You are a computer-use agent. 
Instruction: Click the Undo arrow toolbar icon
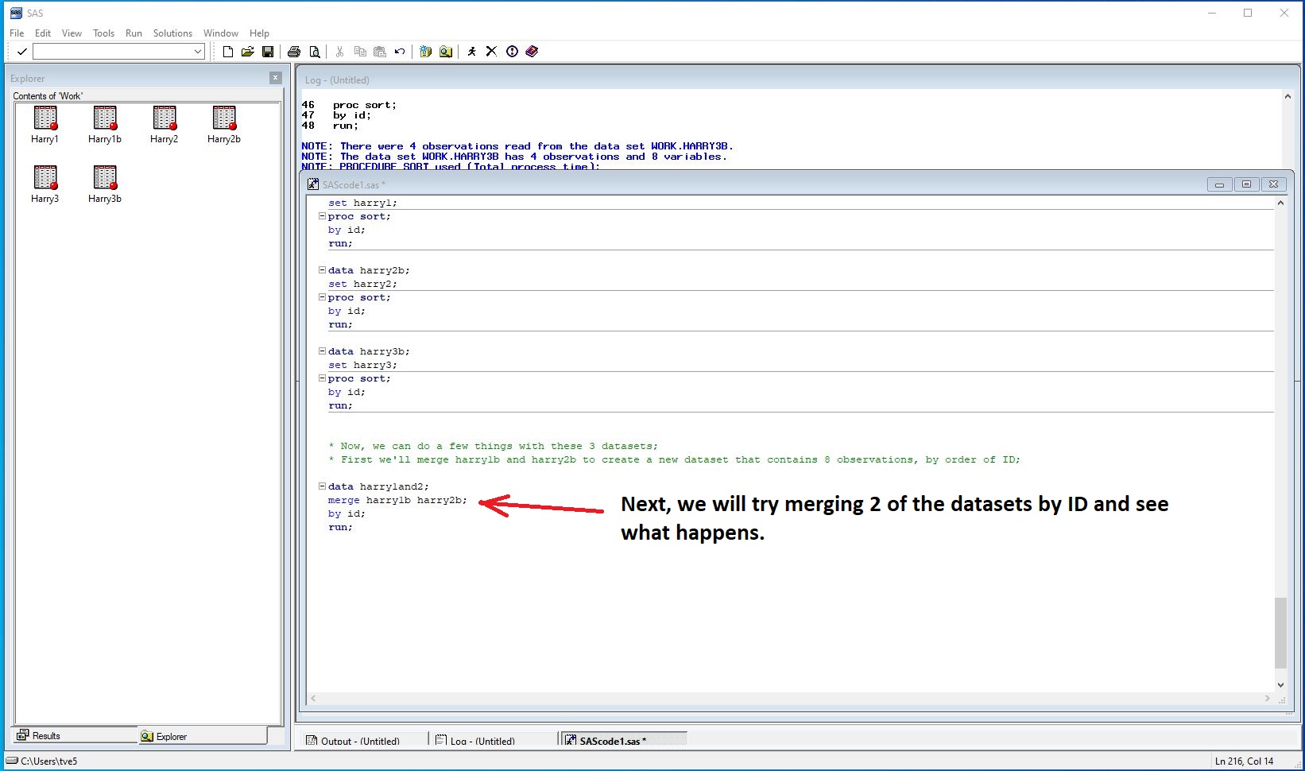click(400, 52)
